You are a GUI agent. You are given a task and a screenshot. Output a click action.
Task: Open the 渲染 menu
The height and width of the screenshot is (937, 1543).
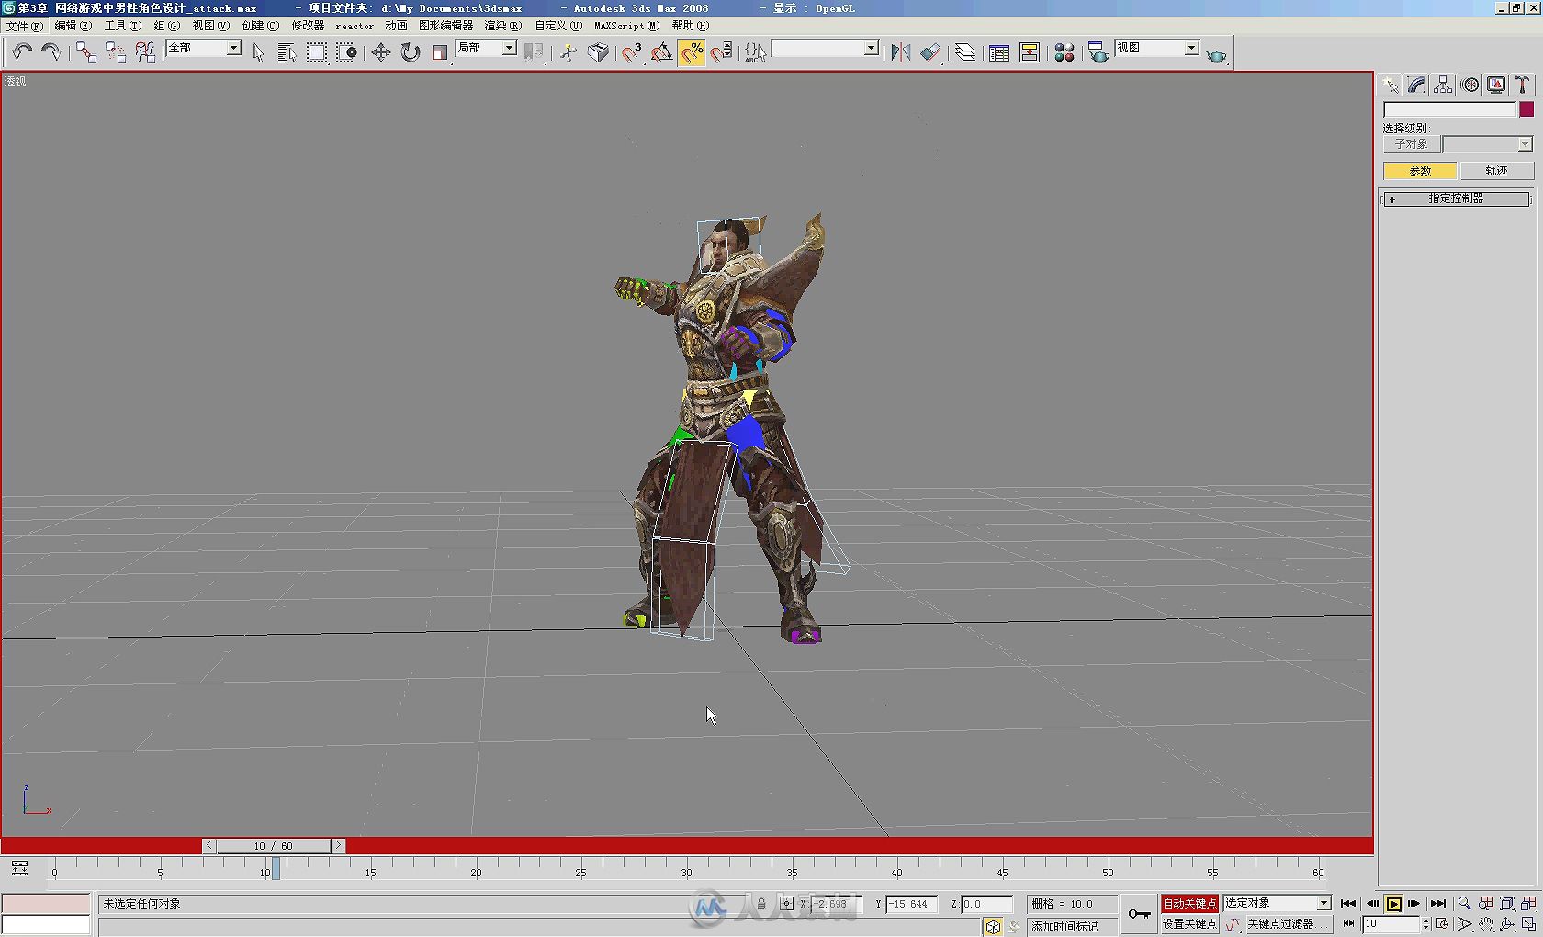coord(502,26)
